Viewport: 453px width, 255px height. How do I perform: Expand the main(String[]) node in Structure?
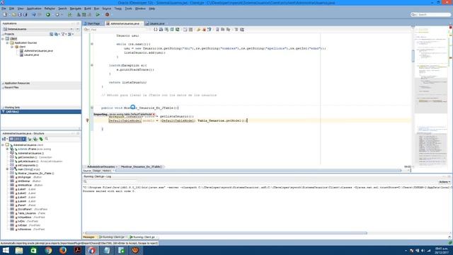click(8, 169)
